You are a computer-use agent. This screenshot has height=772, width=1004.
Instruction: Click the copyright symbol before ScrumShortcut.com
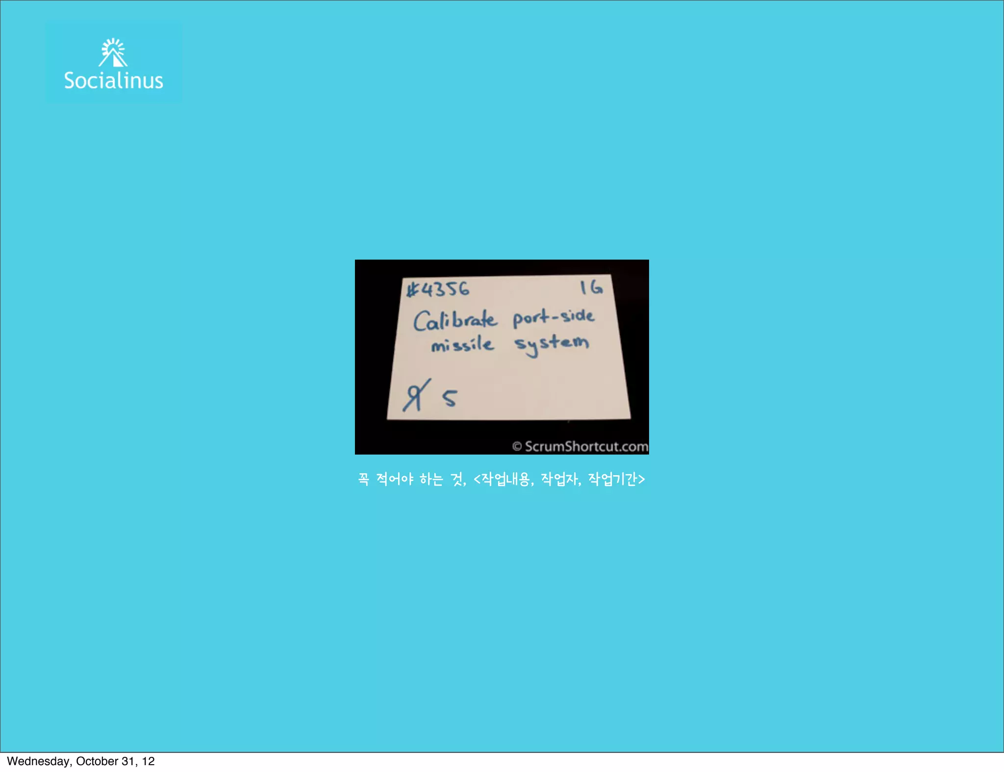click(517, 446)
